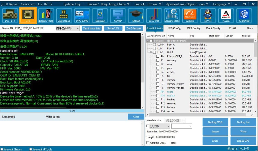
Task: Open the Sharing graduation cap icon
Action: click(x=136, y=15)
